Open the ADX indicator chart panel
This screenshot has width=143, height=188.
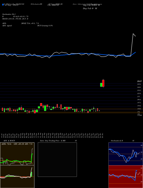pos(17,154)
